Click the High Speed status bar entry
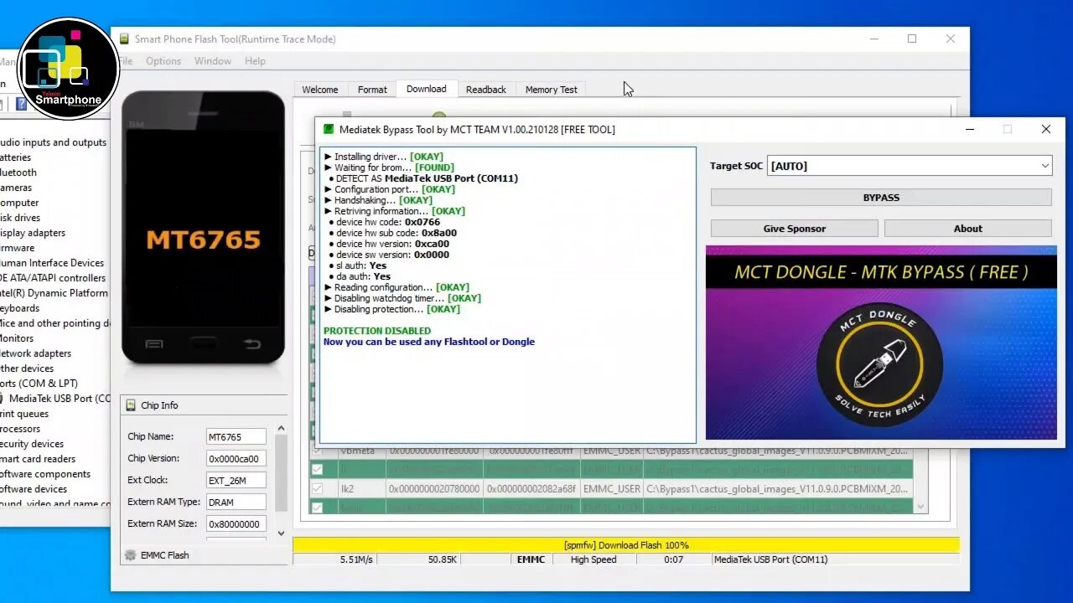Viewport: 1073px width, 603px height. coord(594,559)
